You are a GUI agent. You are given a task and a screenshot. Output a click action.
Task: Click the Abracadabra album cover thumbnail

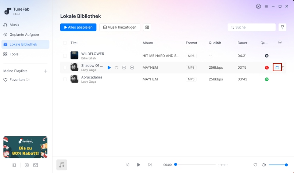point(74,79)
